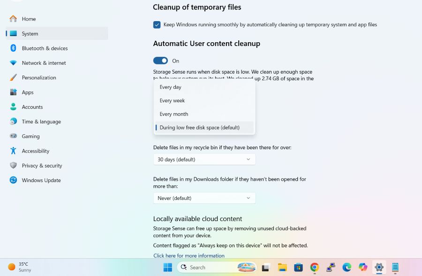This screenshot has width=422, height=276.
Task: Click the taskbar Search box
Action: pos(216,268)
